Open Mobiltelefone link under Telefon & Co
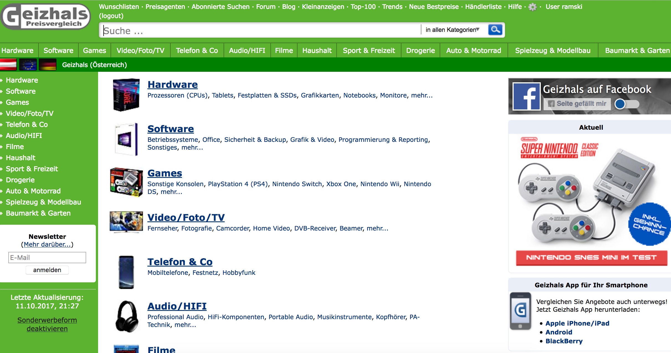The width and height of the screenshot is (671, 353). (168, 273)
